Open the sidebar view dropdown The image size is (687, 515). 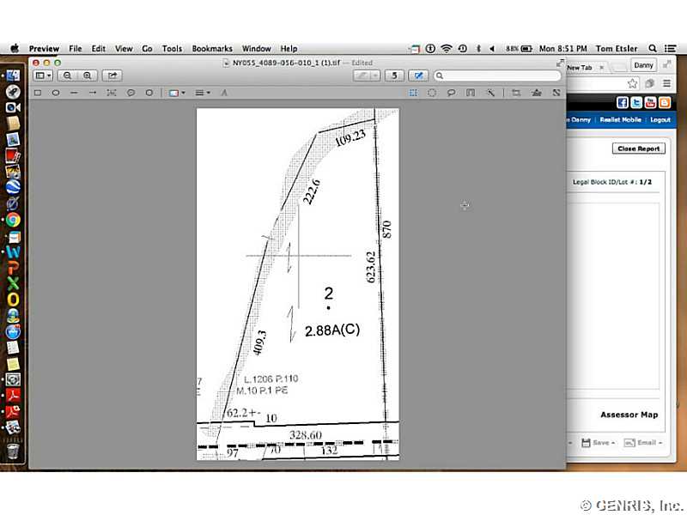tap(43, 76)
